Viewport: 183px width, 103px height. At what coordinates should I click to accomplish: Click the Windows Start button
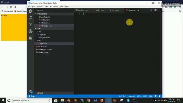click(3, 100)
